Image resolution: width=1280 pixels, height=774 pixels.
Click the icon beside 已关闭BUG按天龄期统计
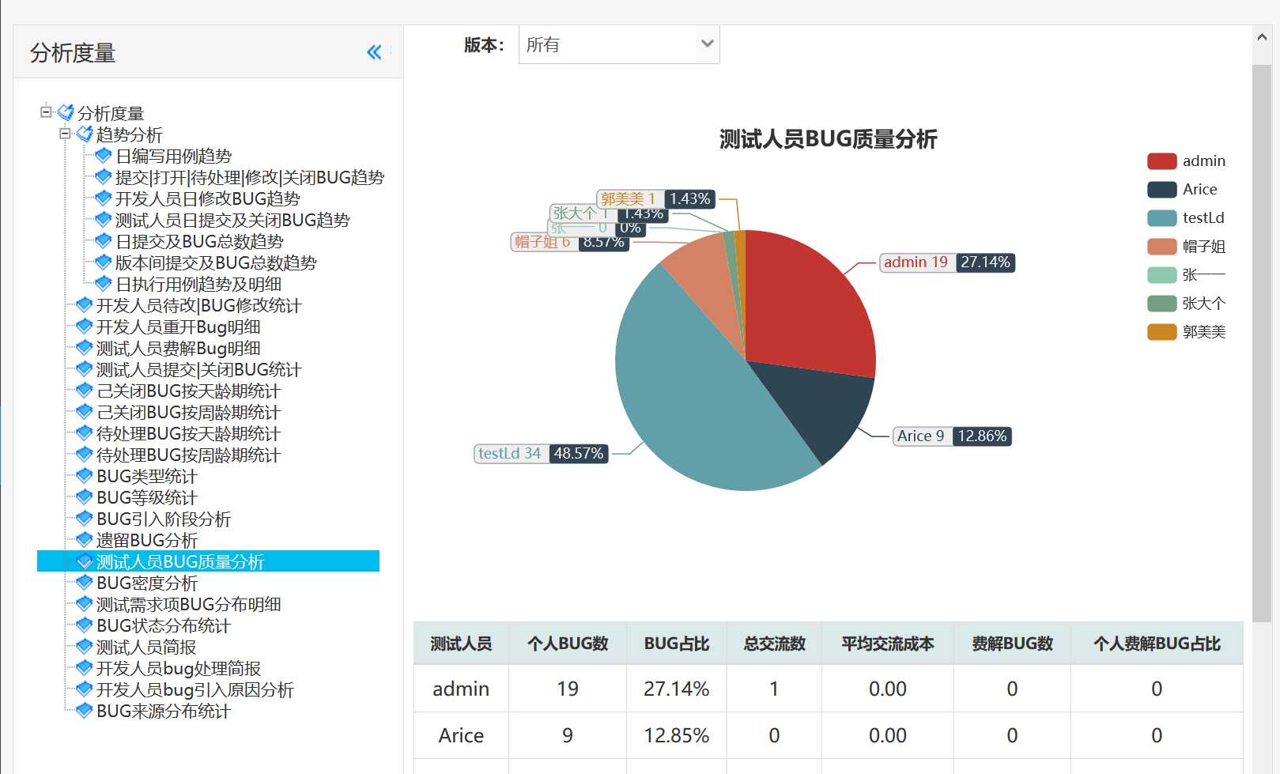(84, 390)
